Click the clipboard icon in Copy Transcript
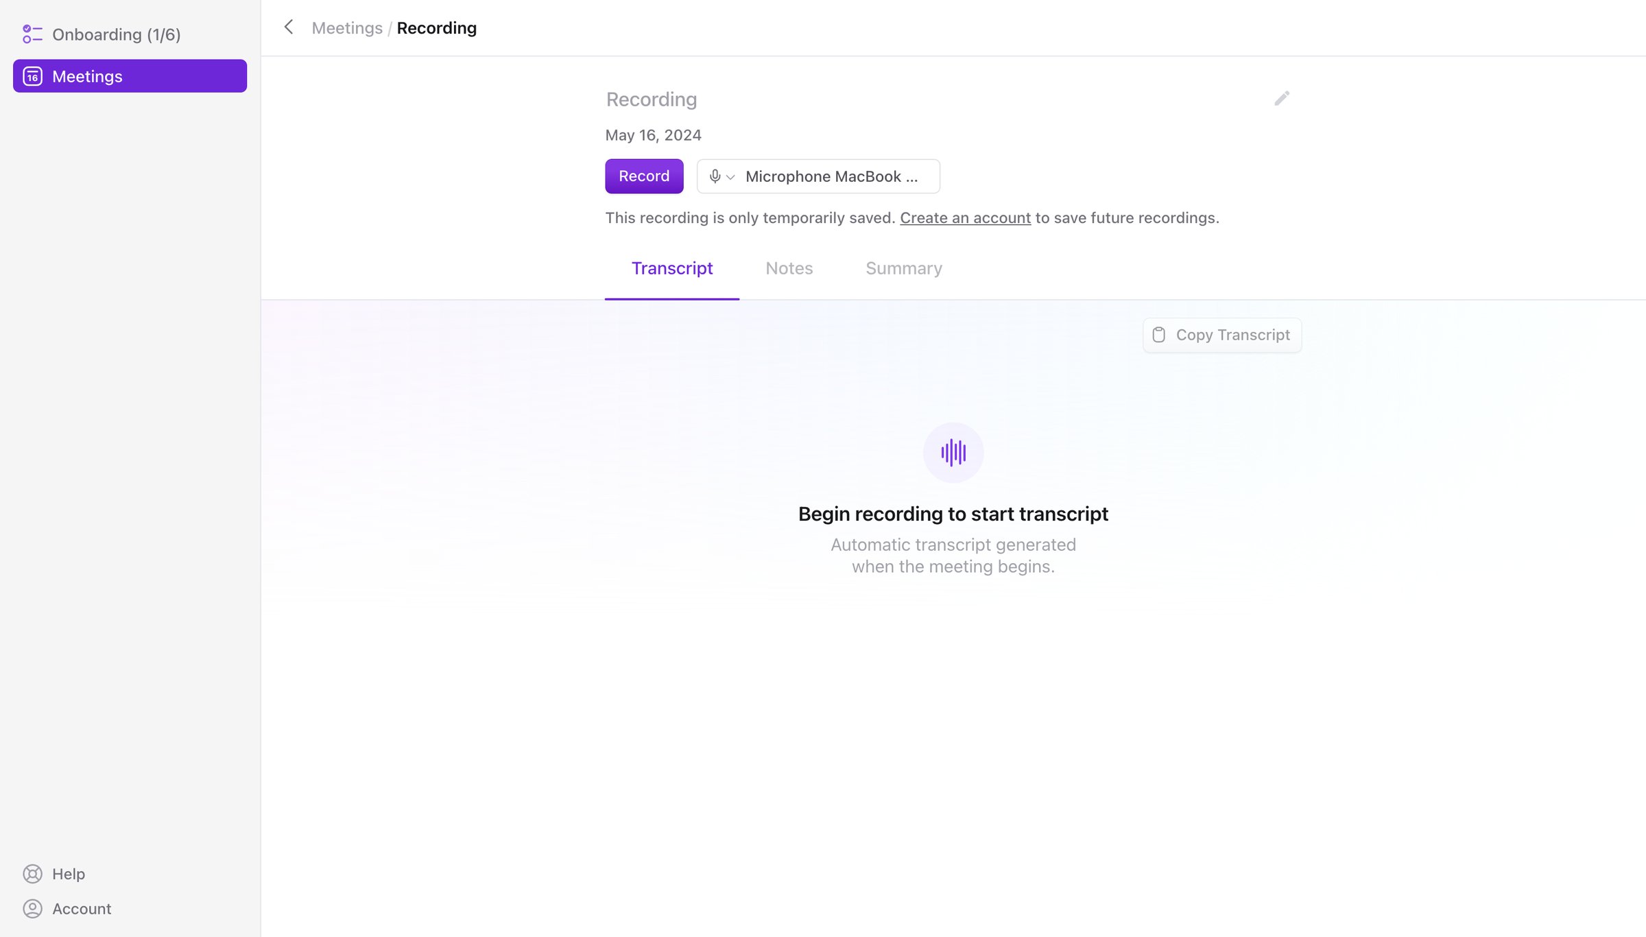 (x=1158, y=335)
